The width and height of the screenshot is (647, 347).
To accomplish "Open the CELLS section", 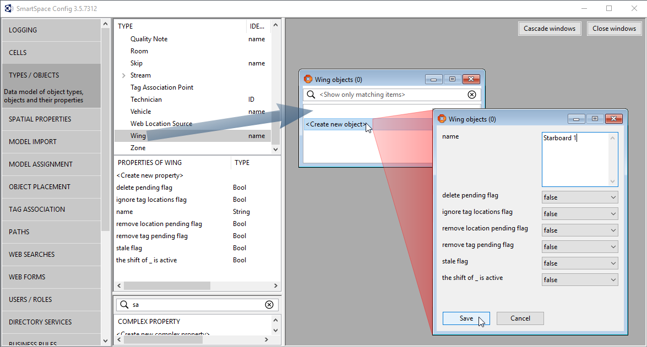I will (x=51, y=53).
